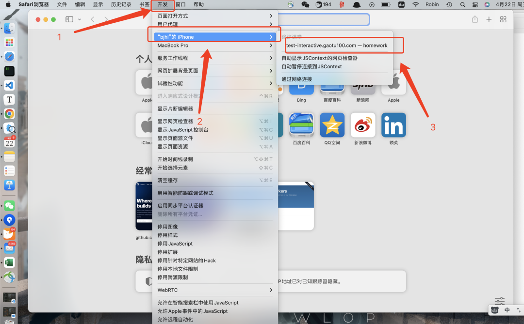Open the 领英 (LinkedIn) favorite

tap(393, 124)
